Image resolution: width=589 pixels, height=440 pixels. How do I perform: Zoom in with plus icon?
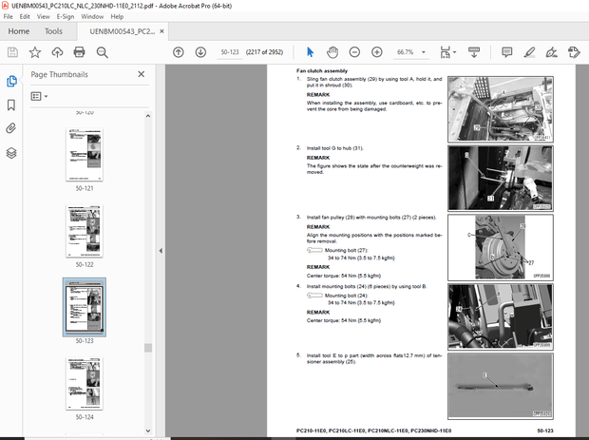[x=377, y=52]
